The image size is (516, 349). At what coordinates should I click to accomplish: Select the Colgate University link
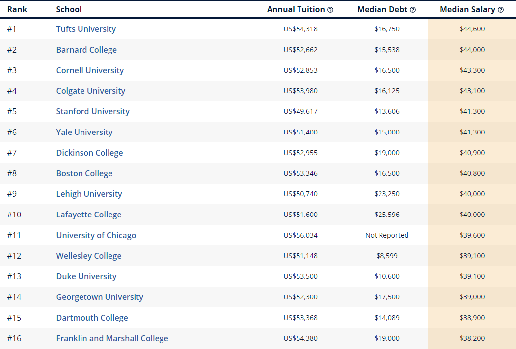point(90,91)
